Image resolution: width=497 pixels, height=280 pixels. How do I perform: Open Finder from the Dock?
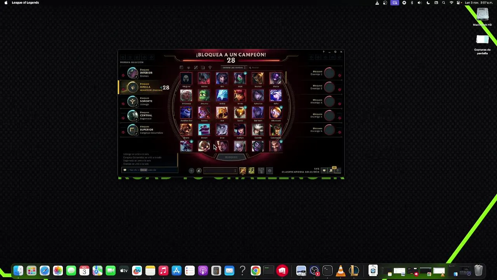pyautogui.click(x=18, y=270)
